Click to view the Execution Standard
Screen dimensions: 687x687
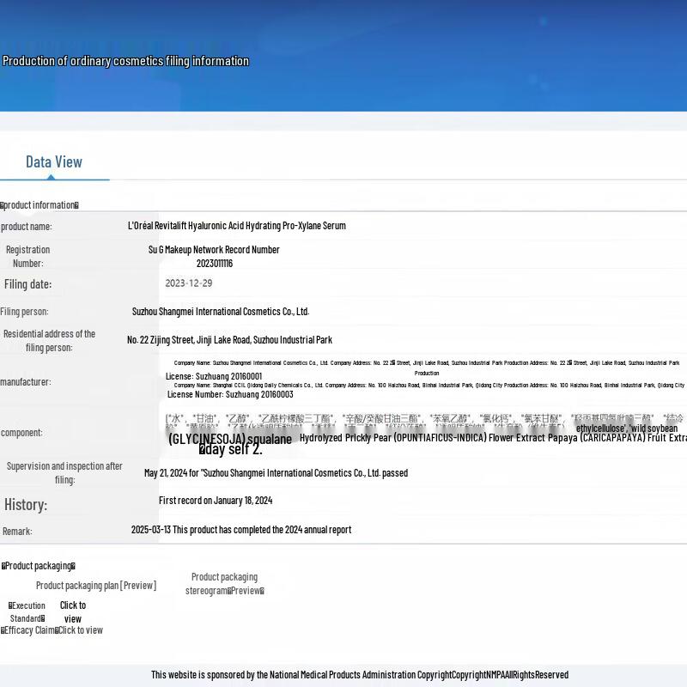(72, 611)
